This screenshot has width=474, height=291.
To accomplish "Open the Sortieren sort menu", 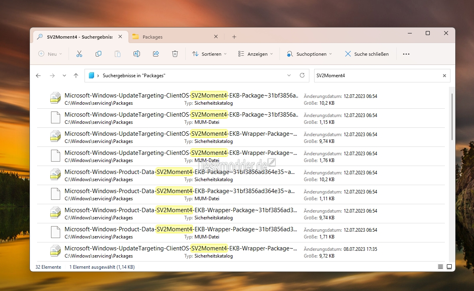I will point(209,54).
